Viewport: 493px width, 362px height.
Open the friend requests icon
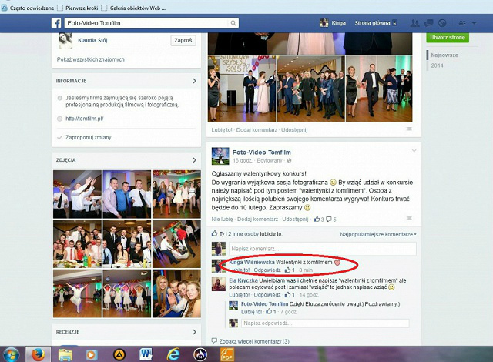[414, 23]
